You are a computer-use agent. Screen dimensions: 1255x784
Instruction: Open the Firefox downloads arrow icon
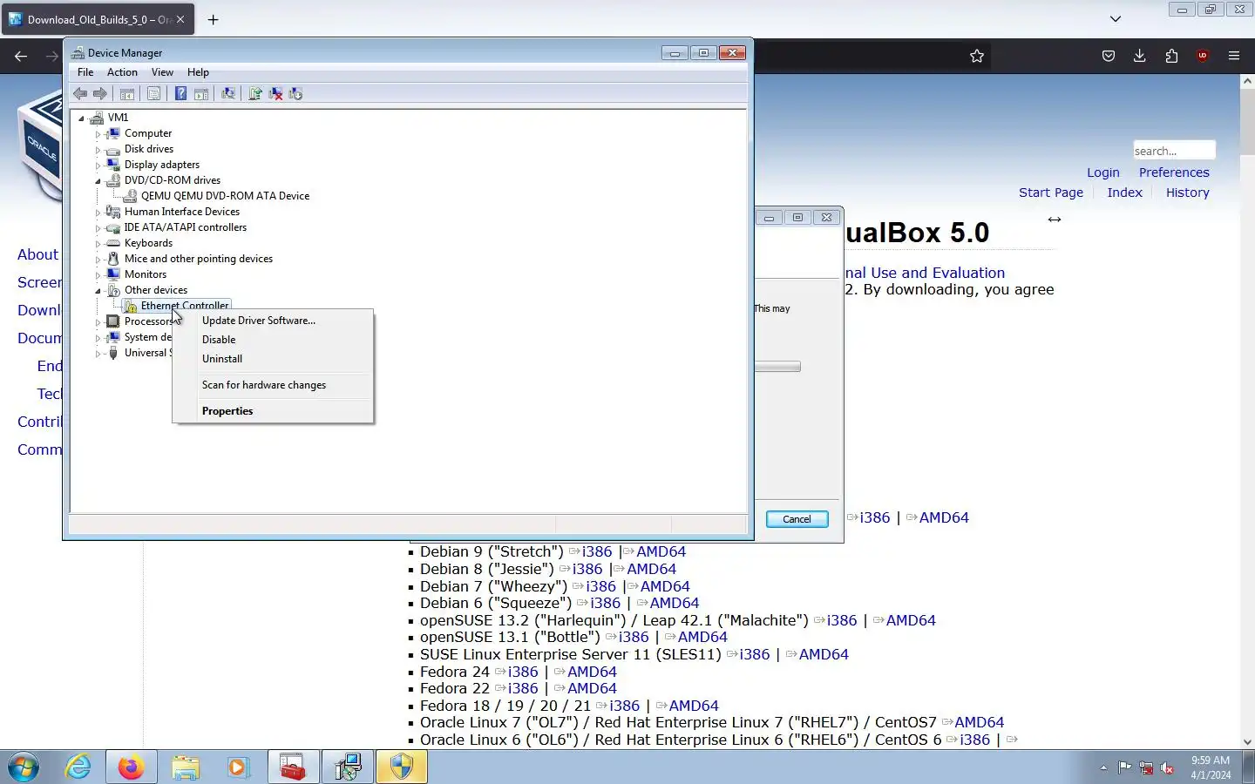pos(1140,56)
